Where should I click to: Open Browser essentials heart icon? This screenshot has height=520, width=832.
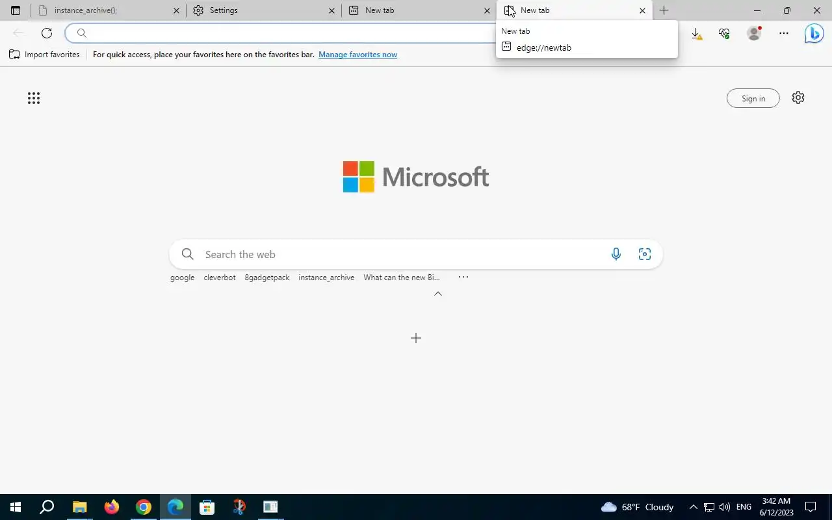pos(724,33)
